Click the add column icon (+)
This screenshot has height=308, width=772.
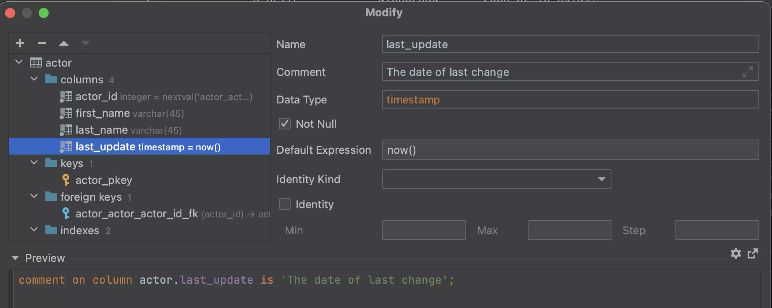[20, 43]
